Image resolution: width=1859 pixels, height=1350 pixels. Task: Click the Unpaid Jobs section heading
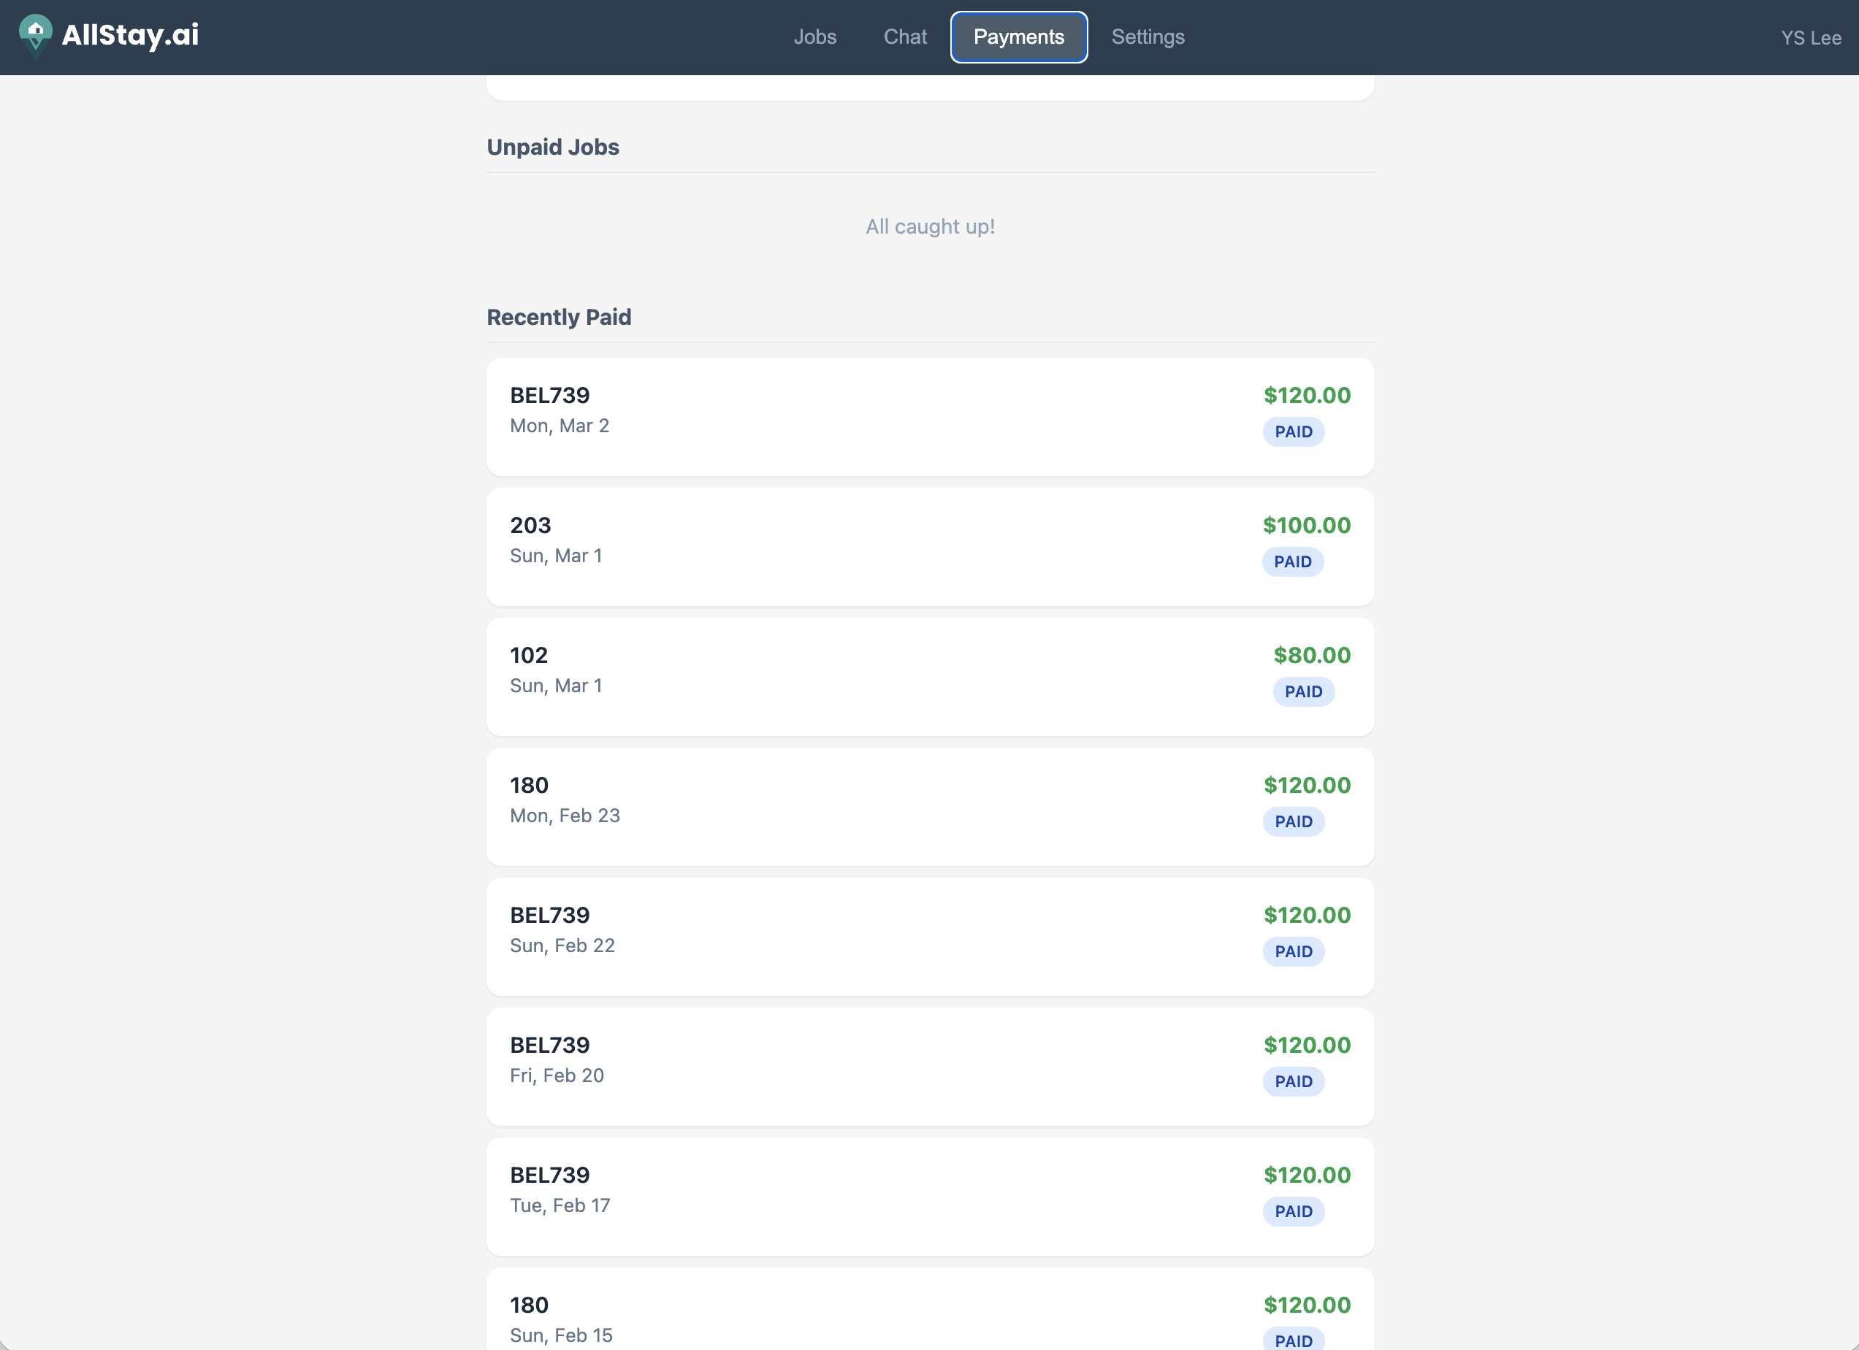pyautogui.click(x=553, y=147)
